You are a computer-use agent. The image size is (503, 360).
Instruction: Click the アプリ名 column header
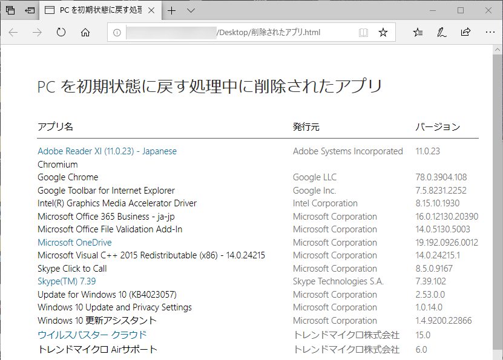56,126
